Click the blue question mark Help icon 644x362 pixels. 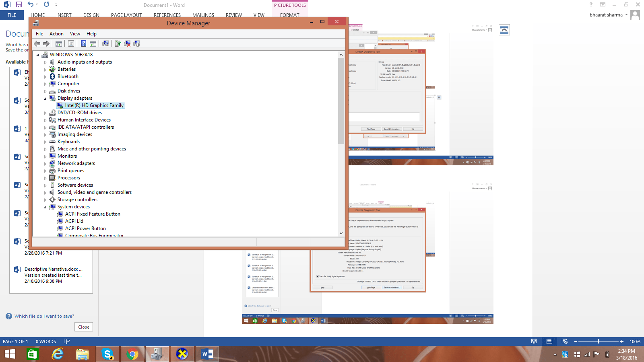[83, 43]
